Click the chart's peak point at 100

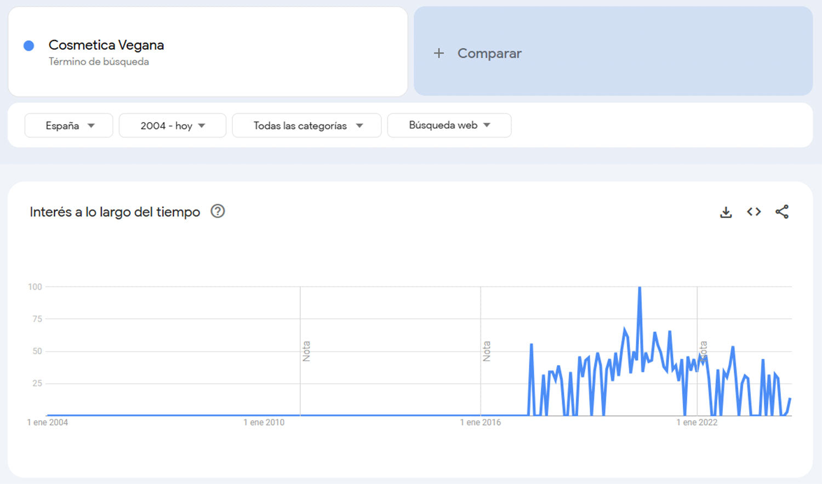[640, 288]
